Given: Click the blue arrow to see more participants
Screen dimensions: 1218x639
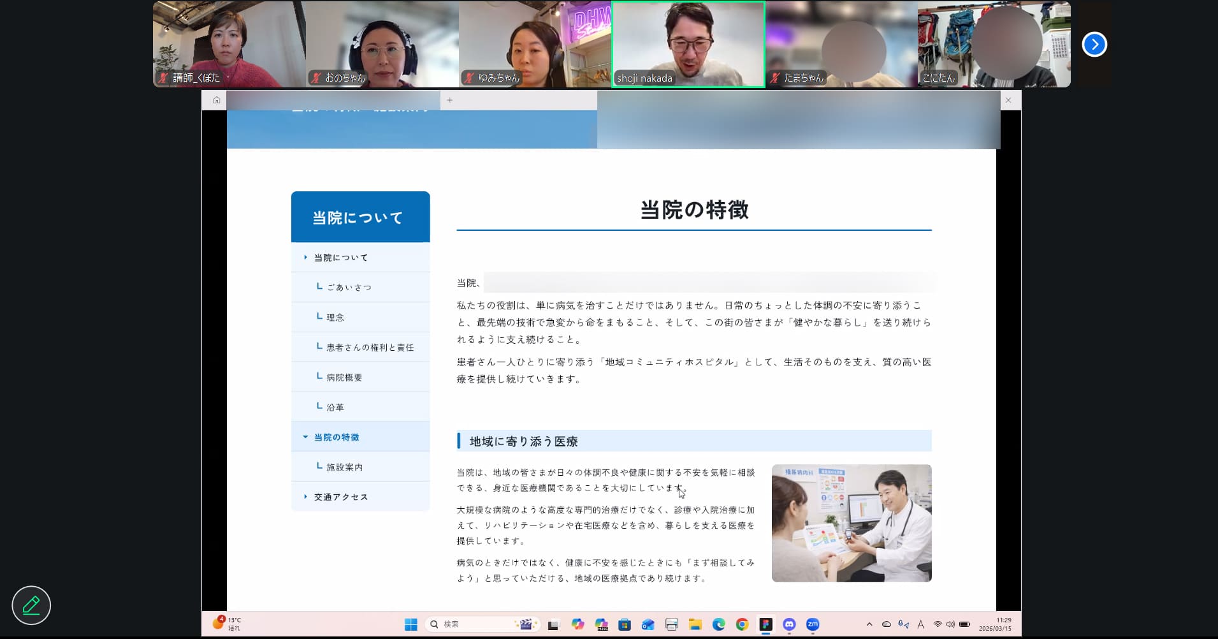Looking at the screenshot, I should (x=1094, y=43).
